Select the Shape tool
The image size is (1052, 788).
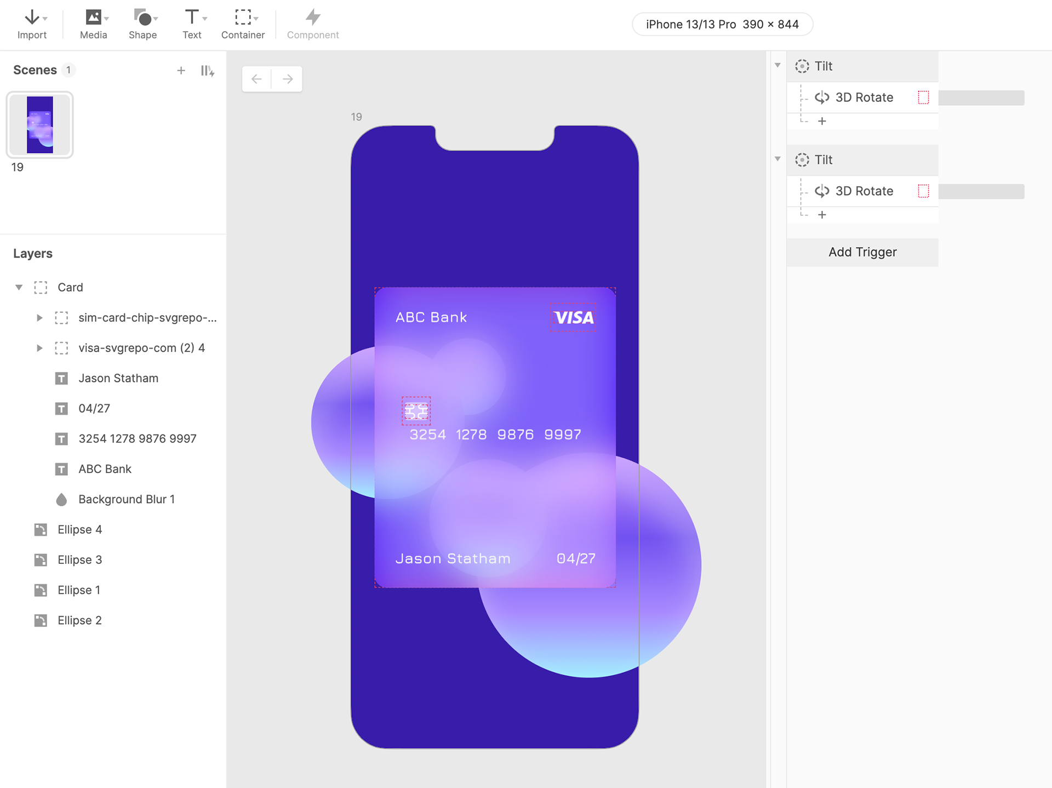pyautogui.click(x=142, y=24)
